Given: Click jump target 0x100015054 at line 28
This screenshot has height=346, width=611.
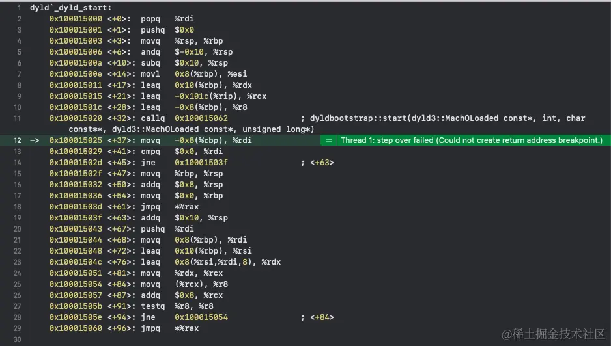Looking at the screenshot, I should 201,317.
